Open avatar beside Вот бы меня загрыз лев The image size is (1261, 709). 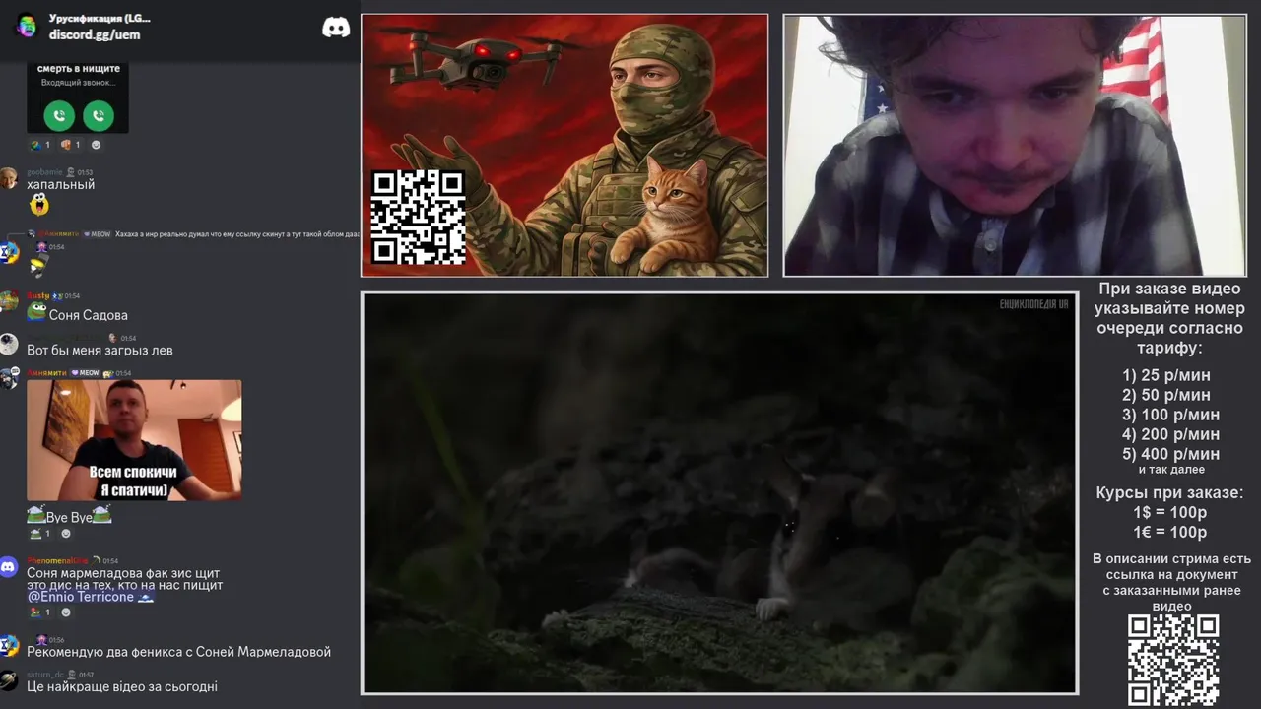coord(9,344)
